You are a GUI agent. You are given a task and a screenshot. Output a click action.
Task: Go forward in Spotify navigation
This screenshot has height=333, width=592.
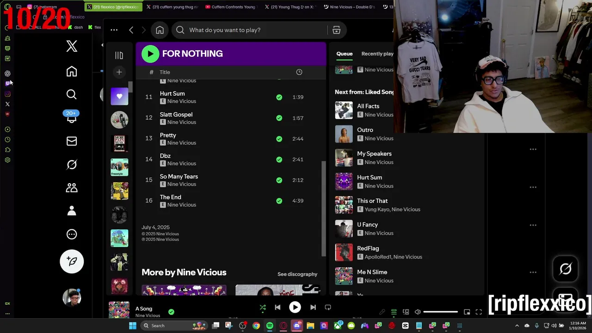[143, 30]
